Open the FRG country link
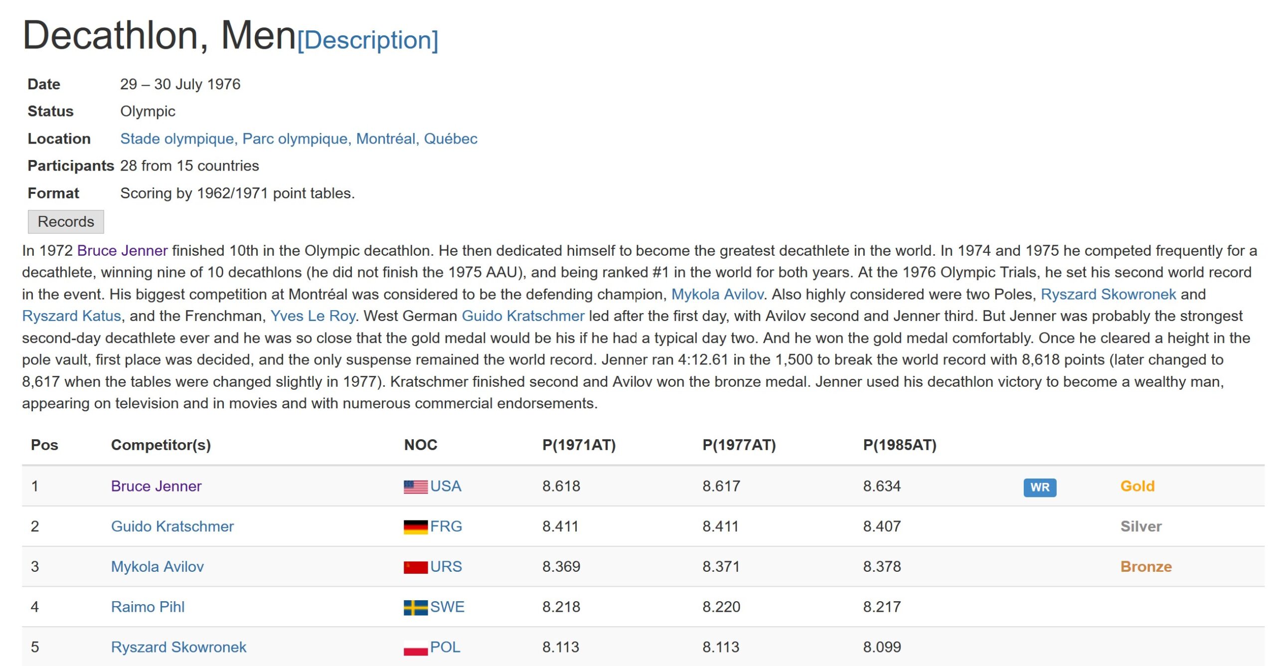The height and width of the screenshot is (666, 1276). (x=446, y=526)
